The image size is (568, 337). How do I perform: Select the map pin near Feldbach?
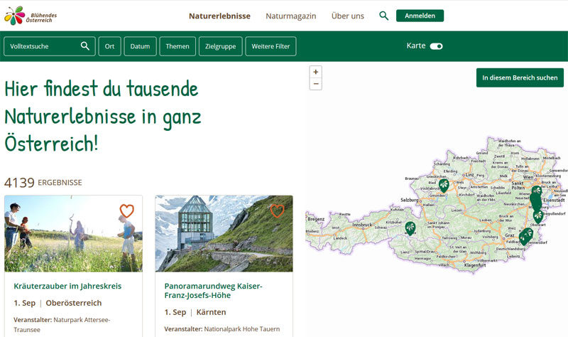coord(524,238)
